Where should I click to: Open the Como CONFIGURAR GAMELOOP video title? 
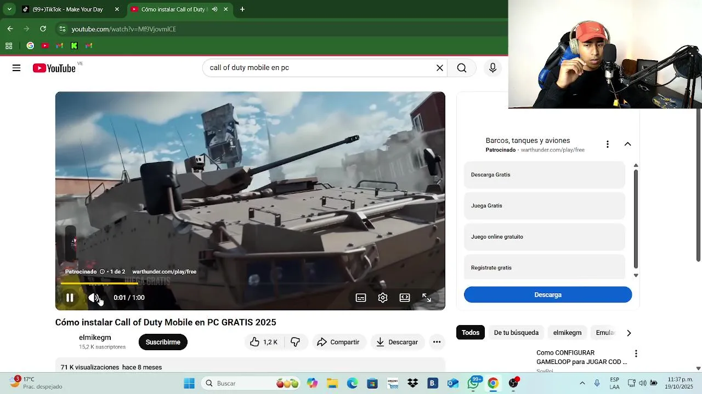pos(581,357)
